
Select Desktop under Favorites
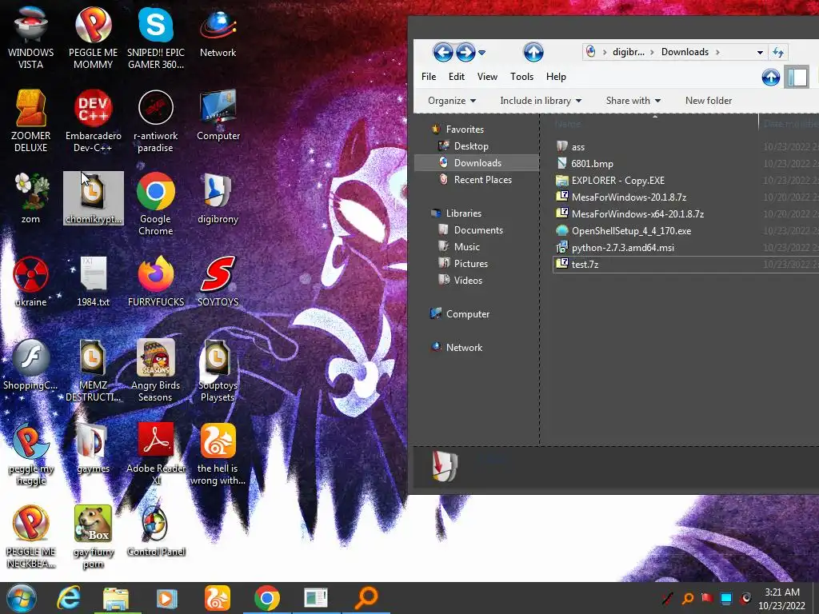click(470, 146)
